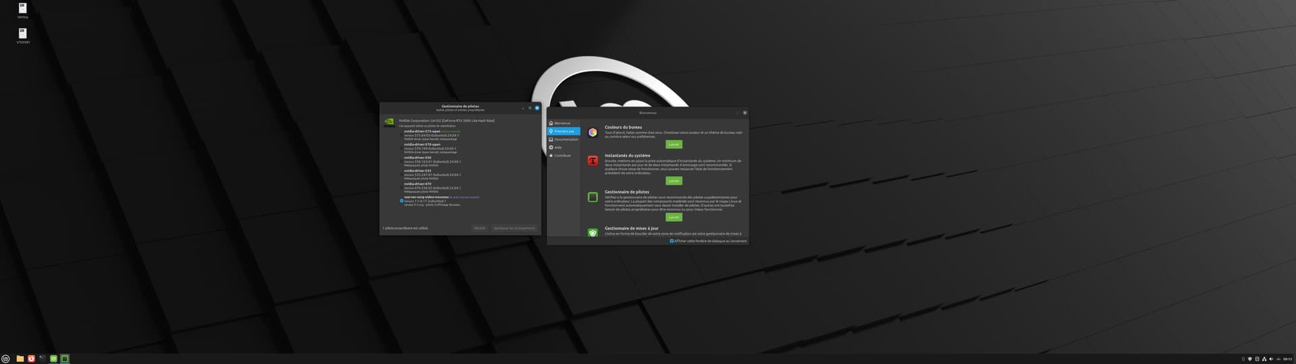Go to the Contribuer sidebar section

[x=562, y=156]
